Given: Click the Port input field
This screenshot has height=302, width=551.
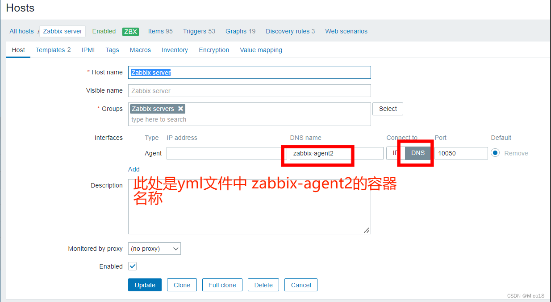Looking at the screenshot, I should 461,153.
